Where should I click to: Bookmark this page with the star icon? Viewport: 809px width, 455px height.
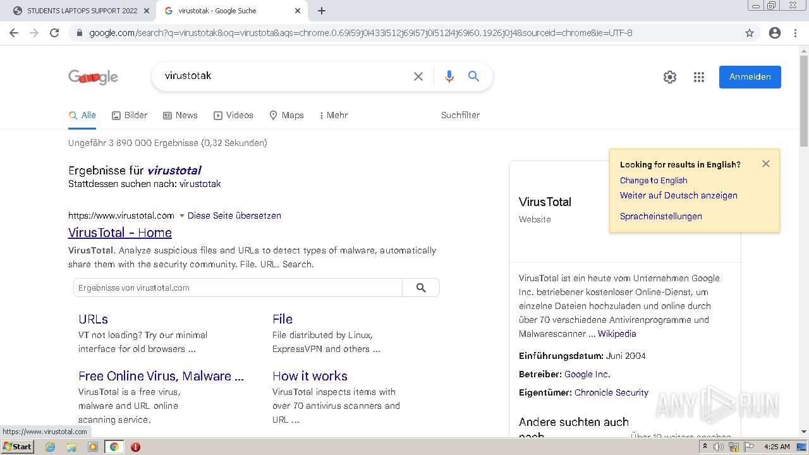(750, 33)
